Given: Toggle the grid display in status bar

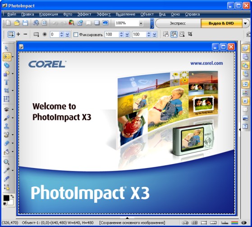Looking at the screenshot, I should (194, 222).
